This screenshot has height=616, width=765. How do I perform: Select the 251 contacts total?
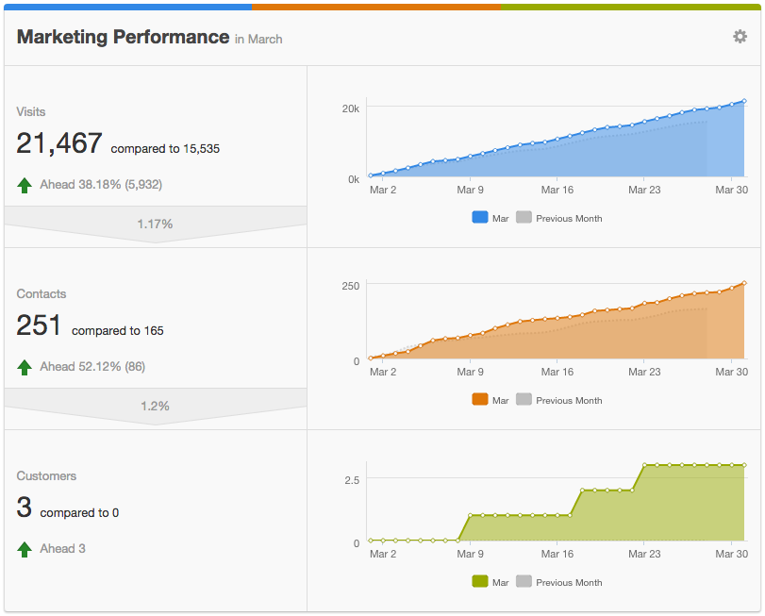pyautogui.click(x=39, y=325)
